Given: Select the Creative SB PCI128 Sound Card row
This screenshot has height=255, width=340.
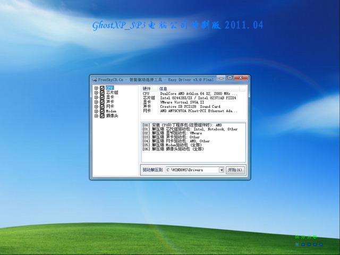Looking at the screenshot, I should click(190, 106).
